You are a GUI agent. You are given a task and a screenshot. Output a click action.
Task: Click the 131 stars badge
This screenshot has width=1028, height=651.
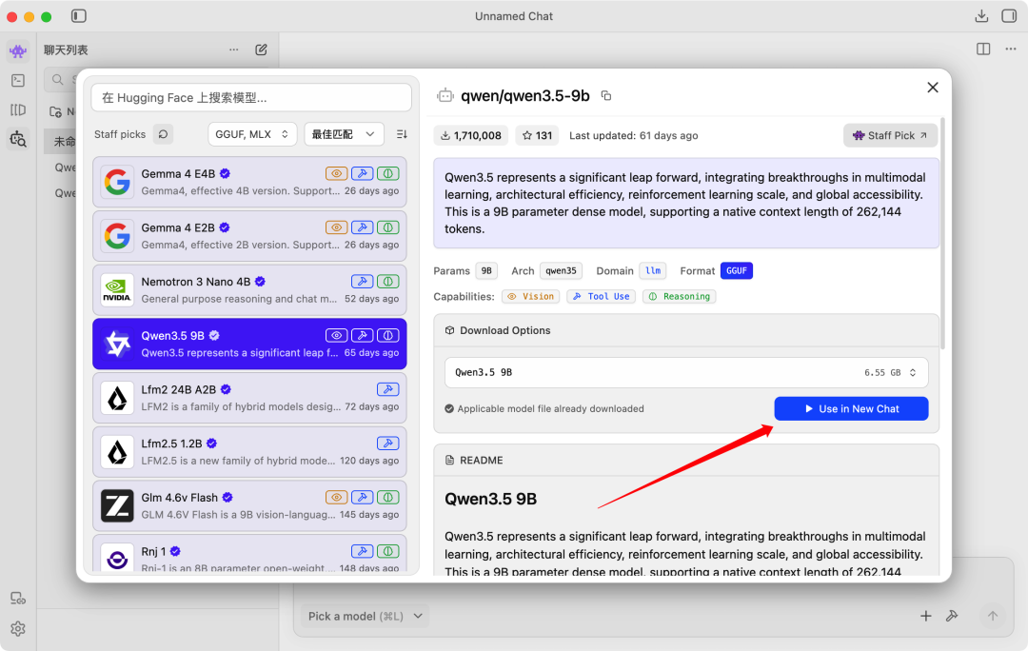tap(537, 135)
